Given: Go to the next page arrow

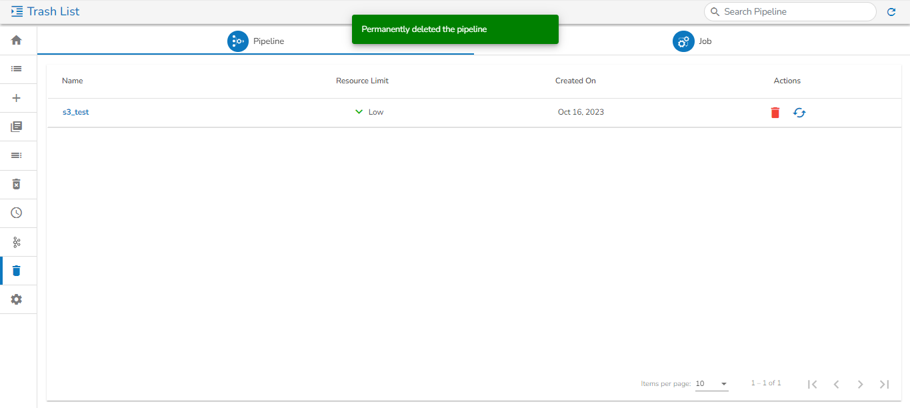Looking at the screenshot, I should click(x=860, y=384).
